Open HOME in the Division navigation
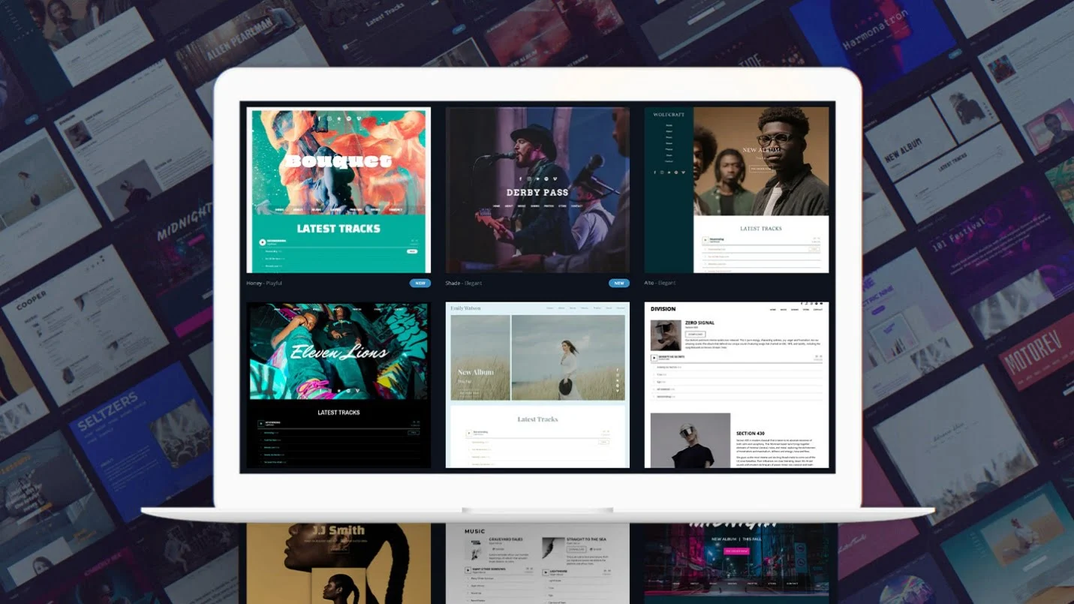 (x=772, y=309)
